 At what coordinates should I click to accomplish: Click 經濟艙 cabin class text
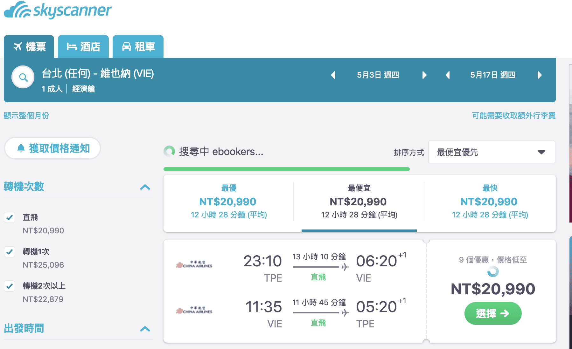coord(83,89)
